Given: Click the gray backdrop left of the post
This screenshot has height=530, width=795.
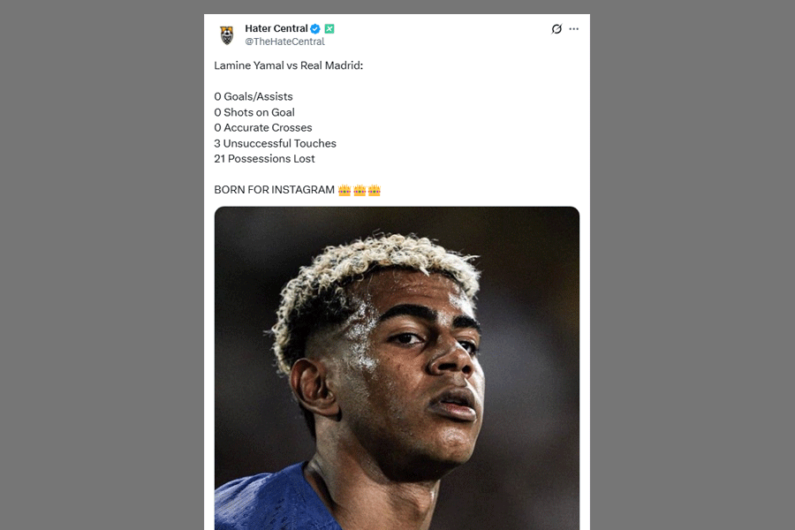Looking at the screenshot, I should click(102, 265).
